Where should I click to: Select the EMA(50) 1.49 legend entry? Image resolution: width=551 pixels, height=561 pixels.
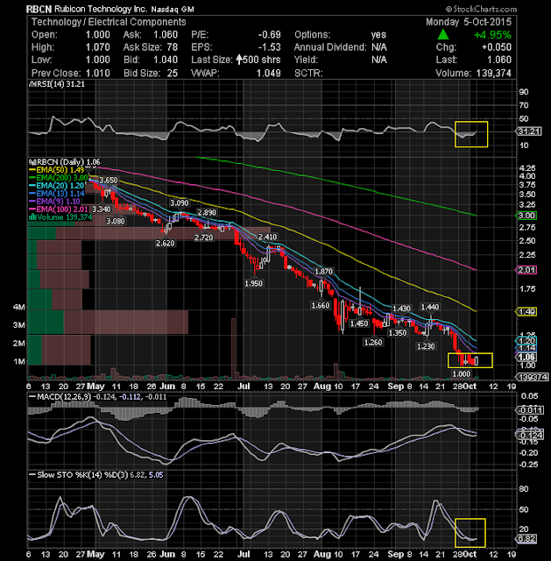pyautogui.click(x=56, y=170)
